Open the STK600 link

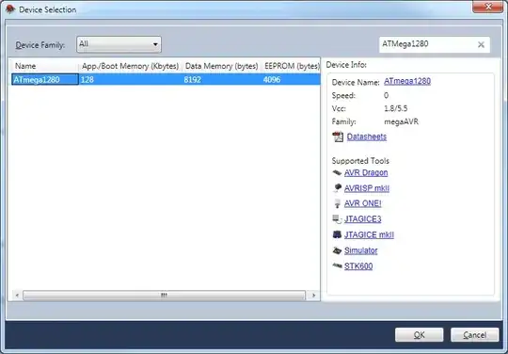[358, 266]
